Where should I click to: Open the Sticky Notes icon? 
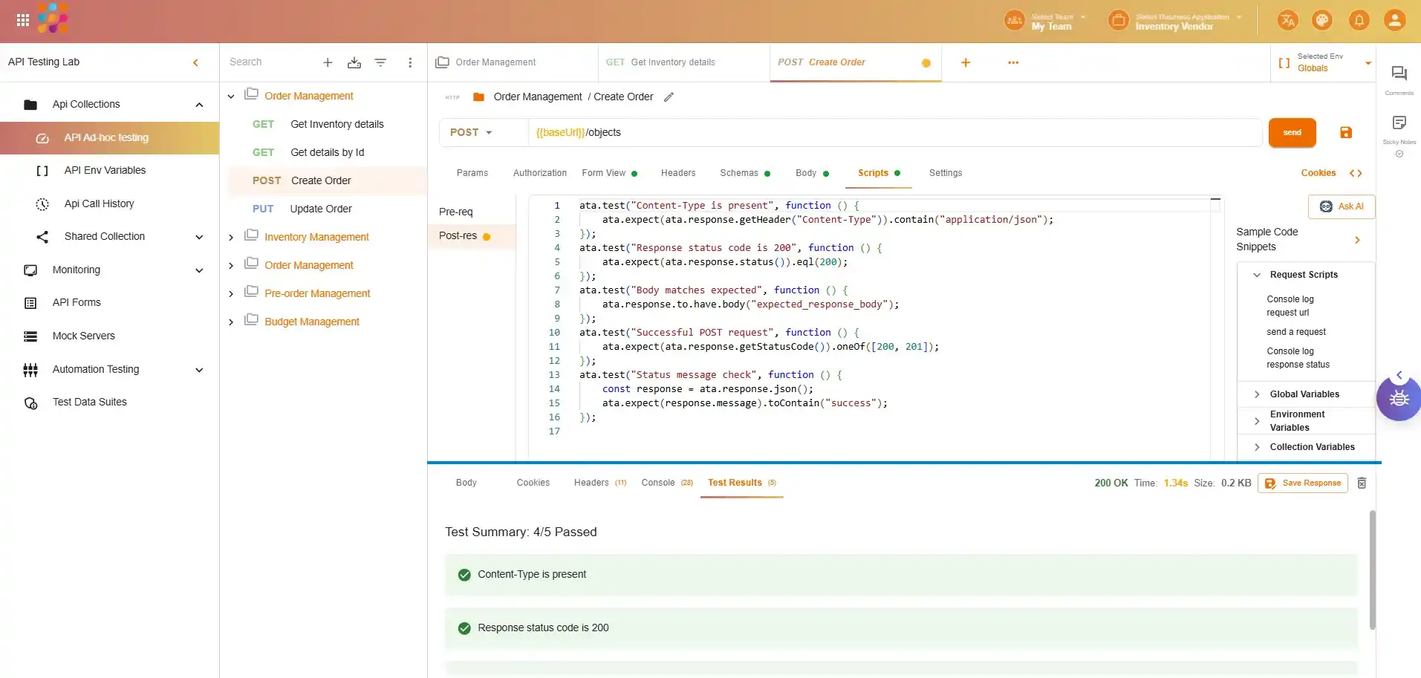click(1399, 123)
